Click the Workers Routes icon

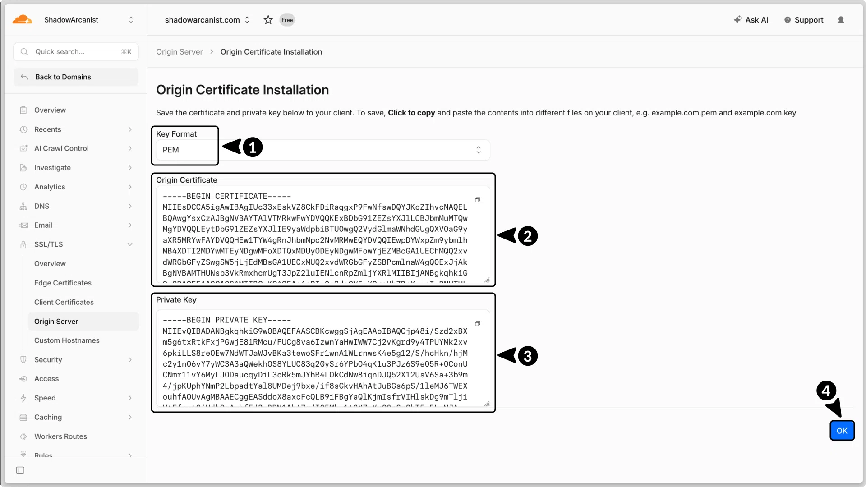23,436
